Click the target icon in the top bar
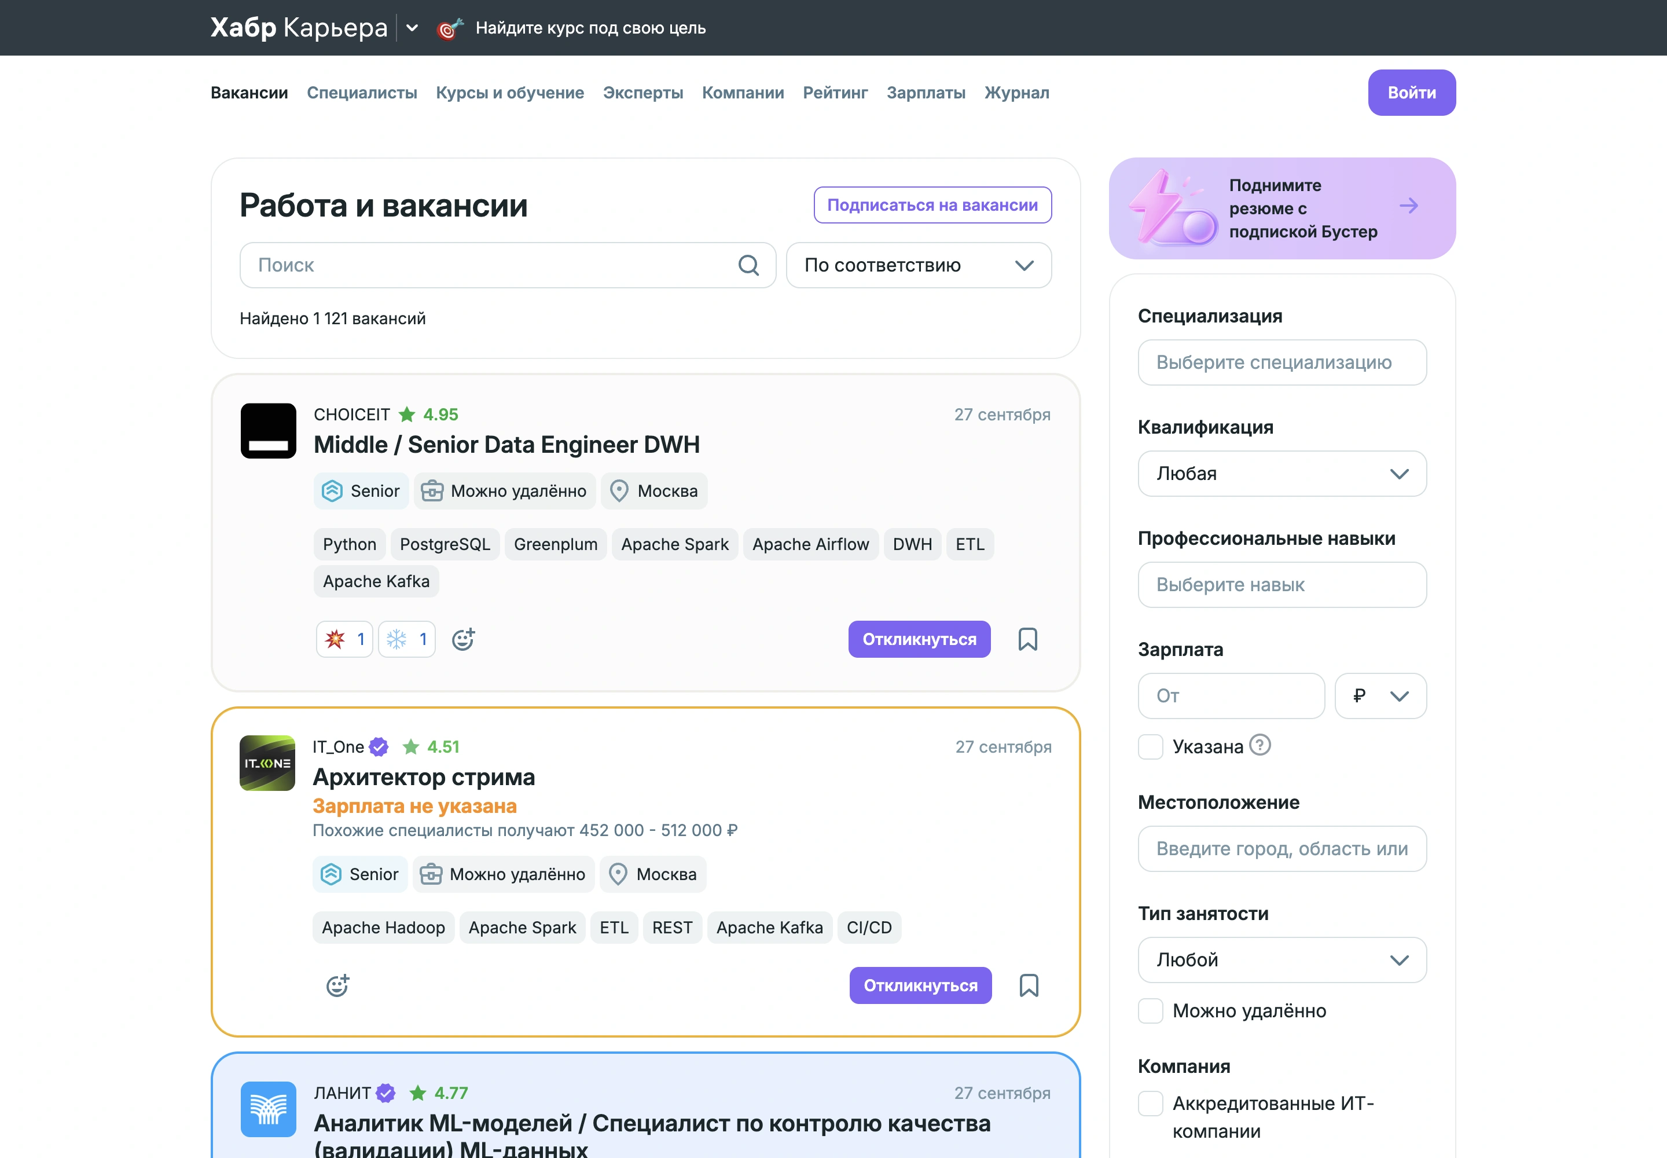Viewport: 1667px width, 1158px height. click(x=450, y=28)
